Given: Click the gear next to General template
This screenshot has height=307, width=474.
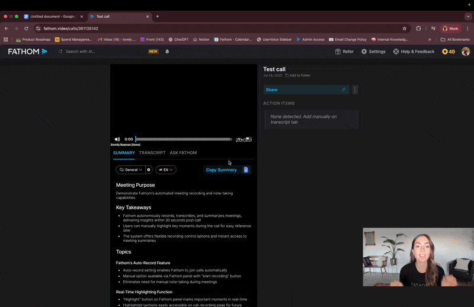Looking at the screenshot, I should [x=149, y=170].
